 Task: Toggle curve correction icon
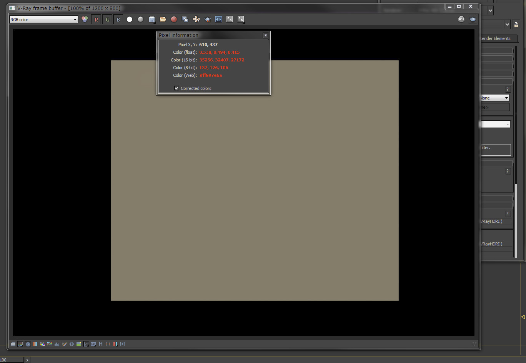pos(86,344)
